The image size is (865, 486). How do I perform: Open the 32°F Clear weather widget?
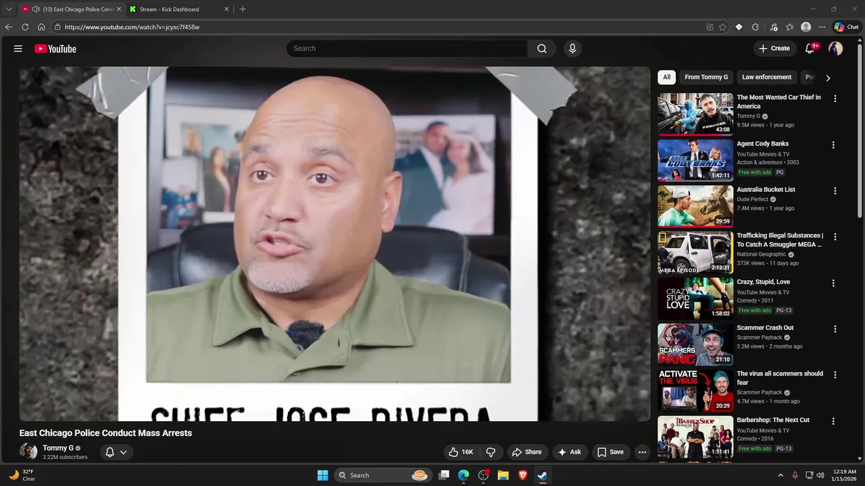[x=22, y=475]
